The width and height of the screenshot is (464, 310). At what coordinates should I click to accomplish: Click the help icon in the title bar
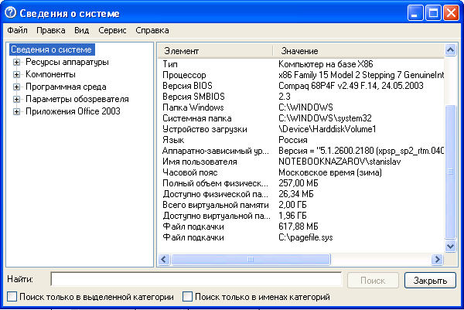click(11, 12)
